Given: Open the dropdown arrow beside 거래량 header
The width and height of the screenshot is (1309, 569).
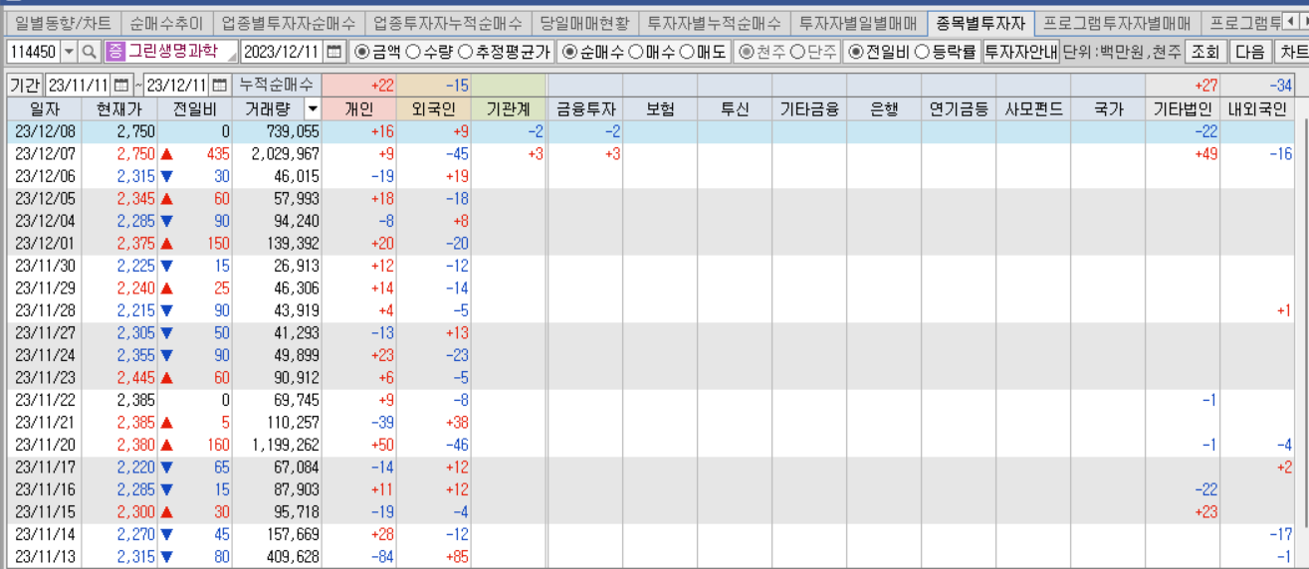Looking at the screenshot, I should point(313,109).
